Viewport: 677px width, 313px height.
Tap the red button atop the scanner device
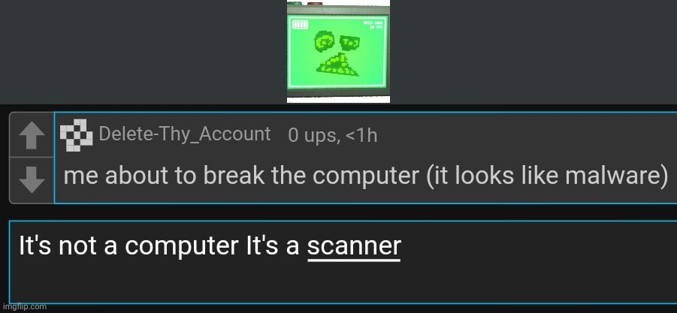(x=315, y=3)
